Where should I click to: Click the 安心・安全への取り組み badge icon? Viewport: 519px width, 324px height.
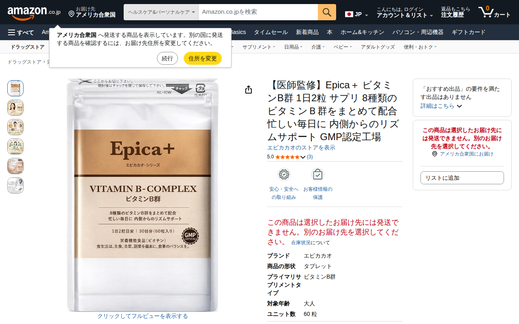point(284,175)
